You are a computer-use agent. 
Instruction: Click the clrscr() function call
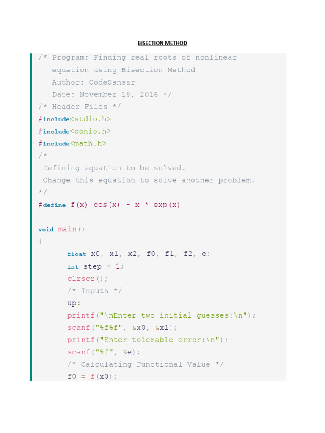[x=88, y=279]
